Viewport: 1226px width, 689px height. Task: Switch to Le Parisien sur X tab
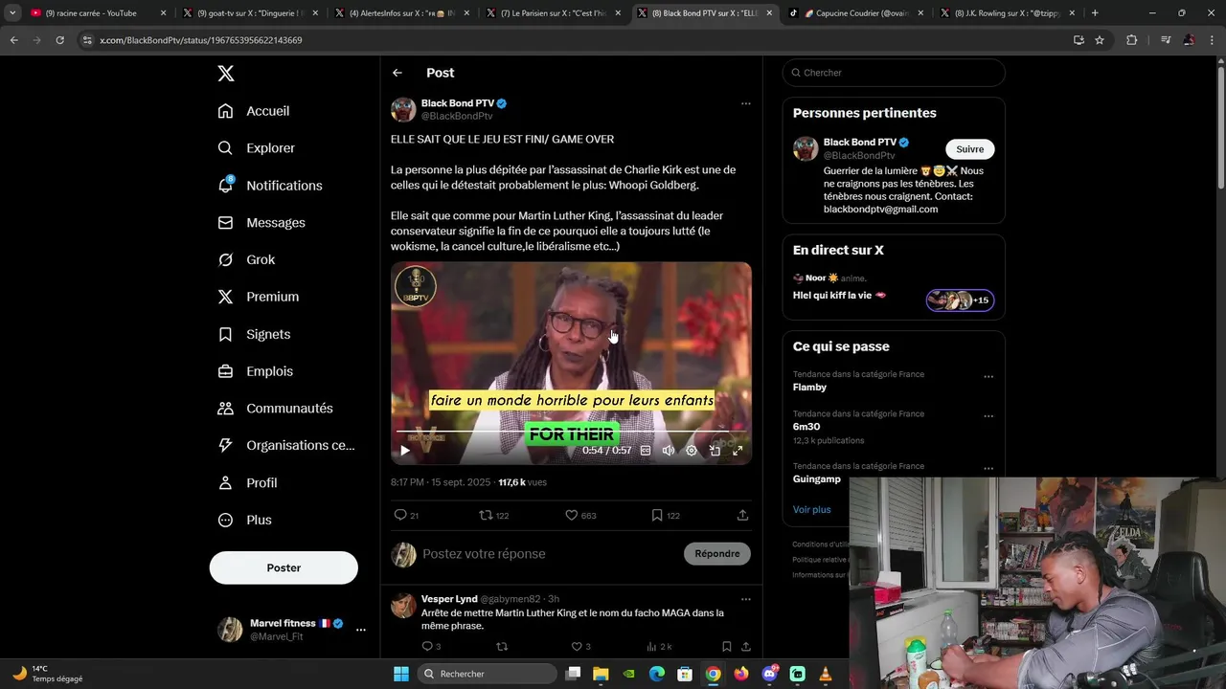point(554,13)
